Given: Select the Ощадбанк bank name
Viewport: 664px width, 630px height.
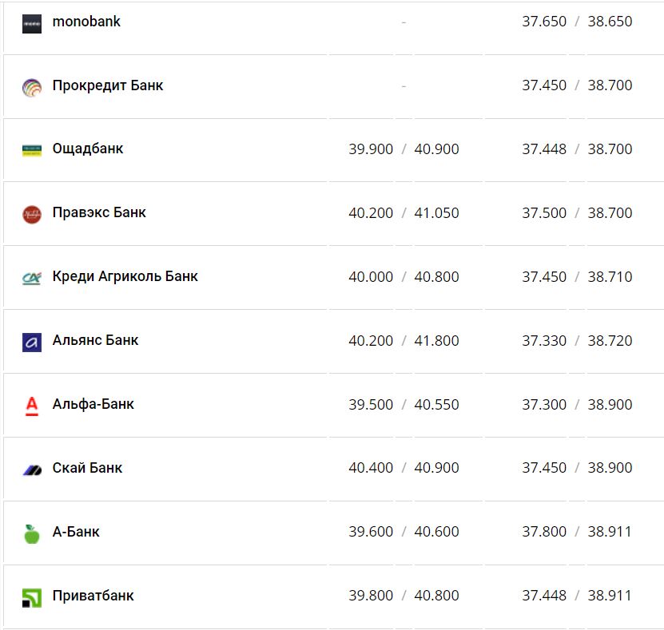Looking at the screenshot, I should click(x=88, y=149).
